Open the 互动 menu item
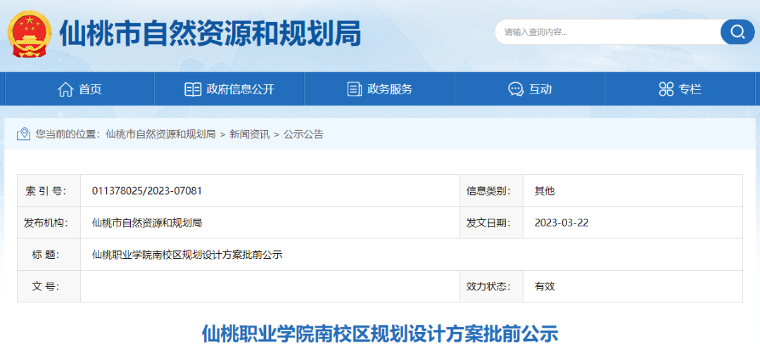 click(x=530, y=89)
